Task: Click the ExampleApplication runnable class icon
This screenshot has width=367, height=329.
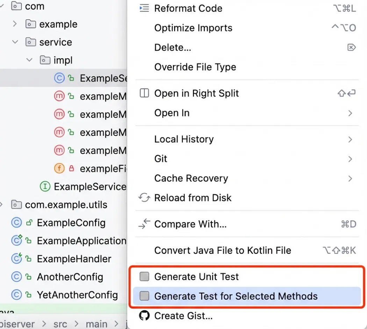Action: (16, 241)
